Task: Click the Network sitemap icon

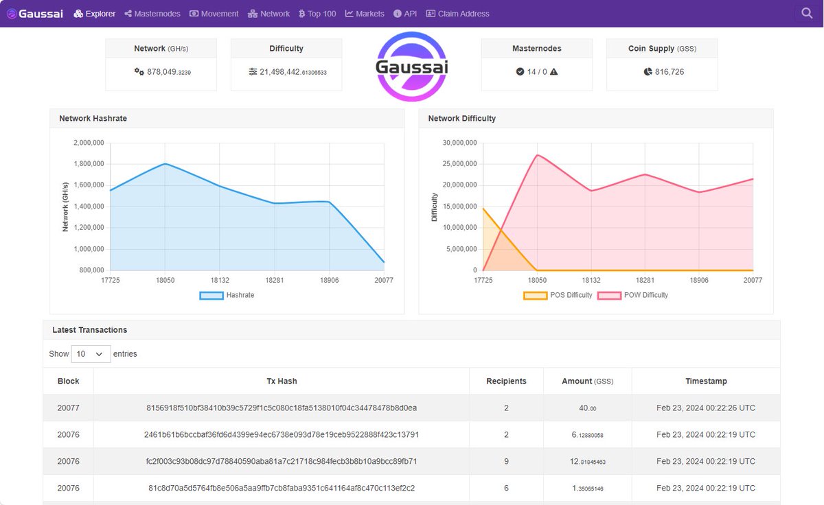Action: point(253,14)
